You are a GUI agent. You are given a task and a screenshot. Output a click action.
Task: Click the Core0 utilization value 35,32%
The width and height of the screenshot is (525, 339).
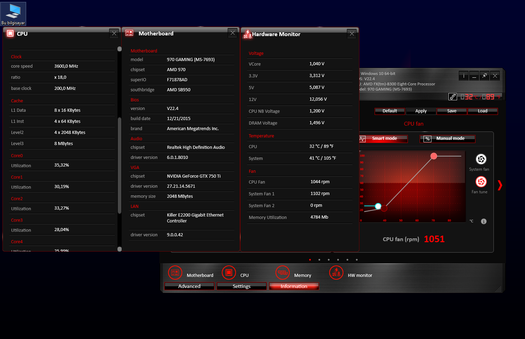62,165
